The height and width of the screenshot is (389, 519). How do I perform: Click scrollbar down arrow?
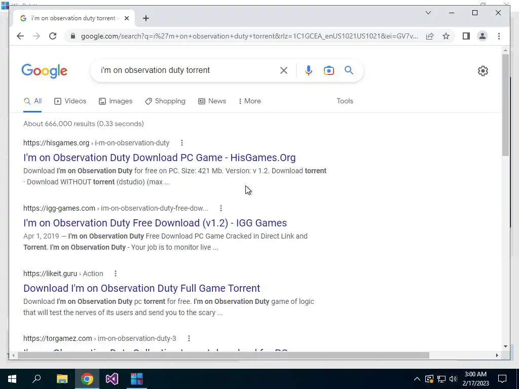coord(505,346)
